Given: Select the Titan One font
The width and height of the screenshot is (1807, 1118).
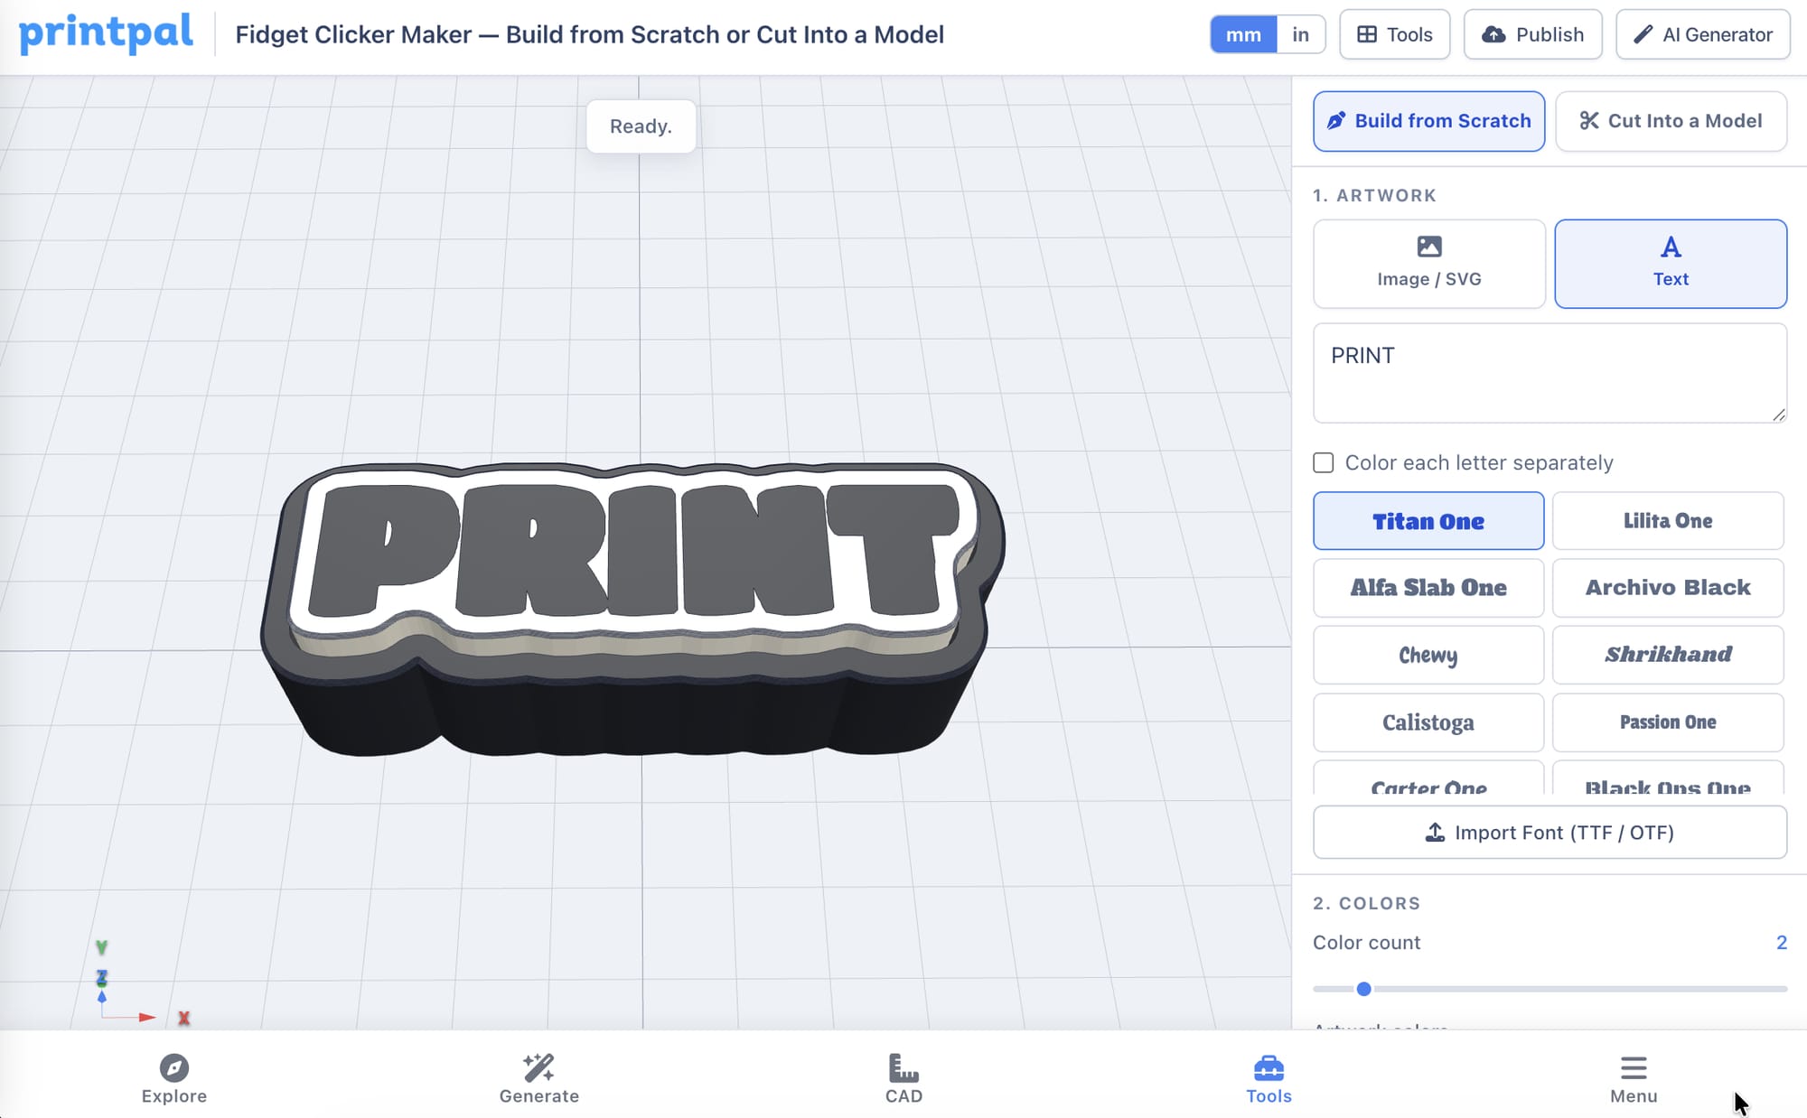Looking at the screenshot, I should point(1428,521).
